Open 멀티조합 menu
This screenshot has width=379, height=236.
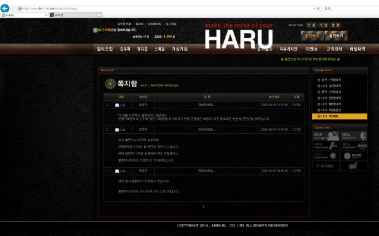105,49
